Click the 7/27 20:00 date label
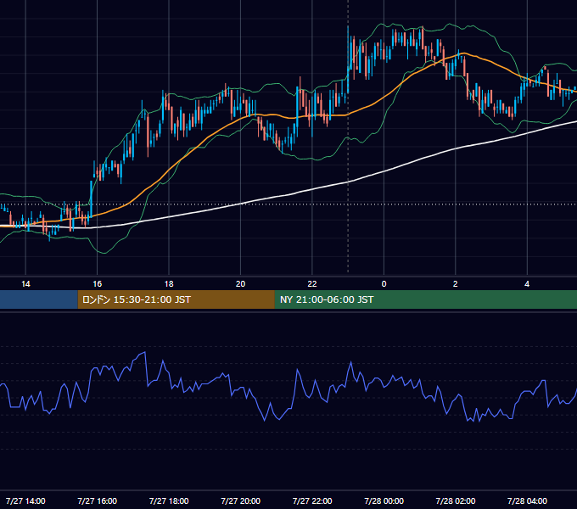577x509 pixels. click(x=240, y=501)
